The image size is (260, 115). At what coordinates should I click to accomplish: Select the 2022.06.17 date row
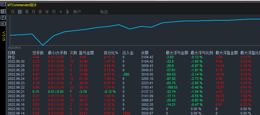134,100
